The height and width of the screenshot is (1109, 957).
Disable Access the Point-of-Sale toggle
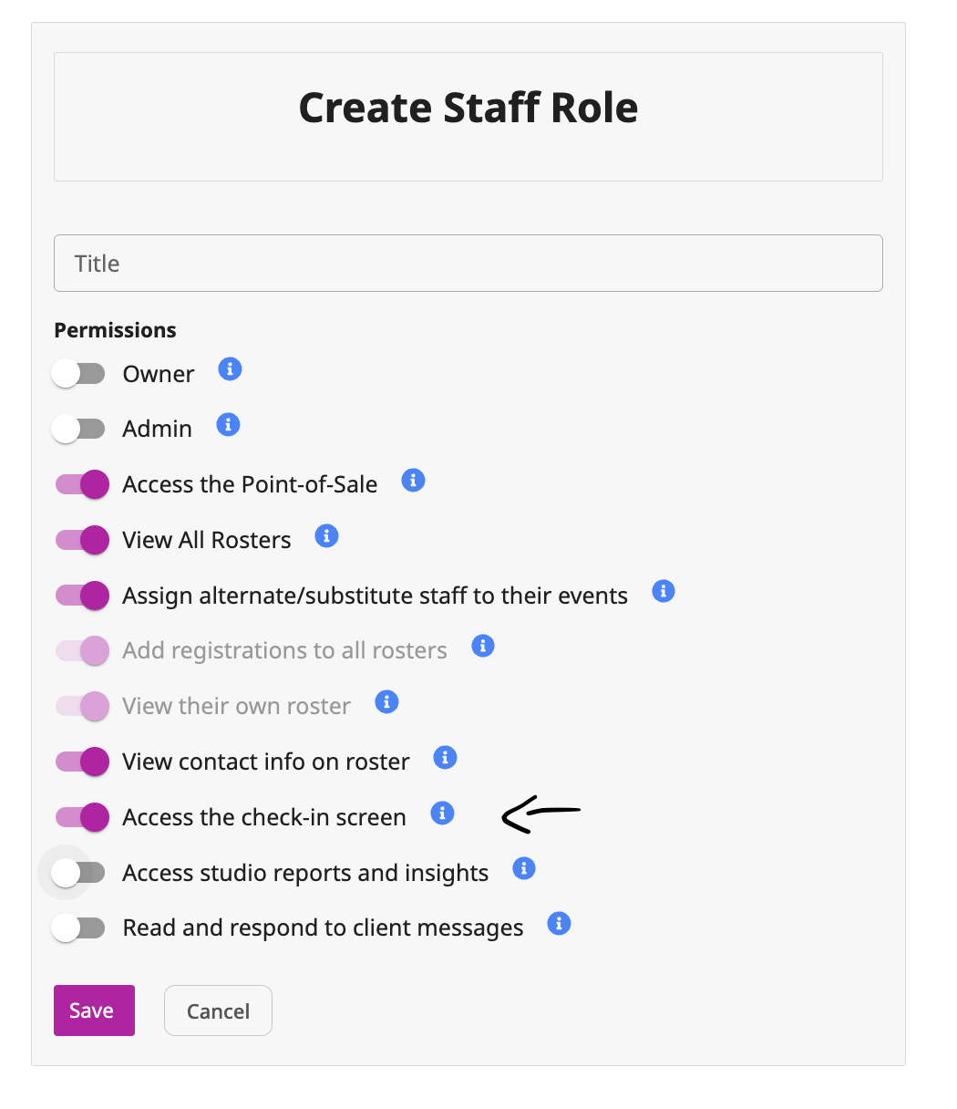pyautogui.click(x=82, y=484)
